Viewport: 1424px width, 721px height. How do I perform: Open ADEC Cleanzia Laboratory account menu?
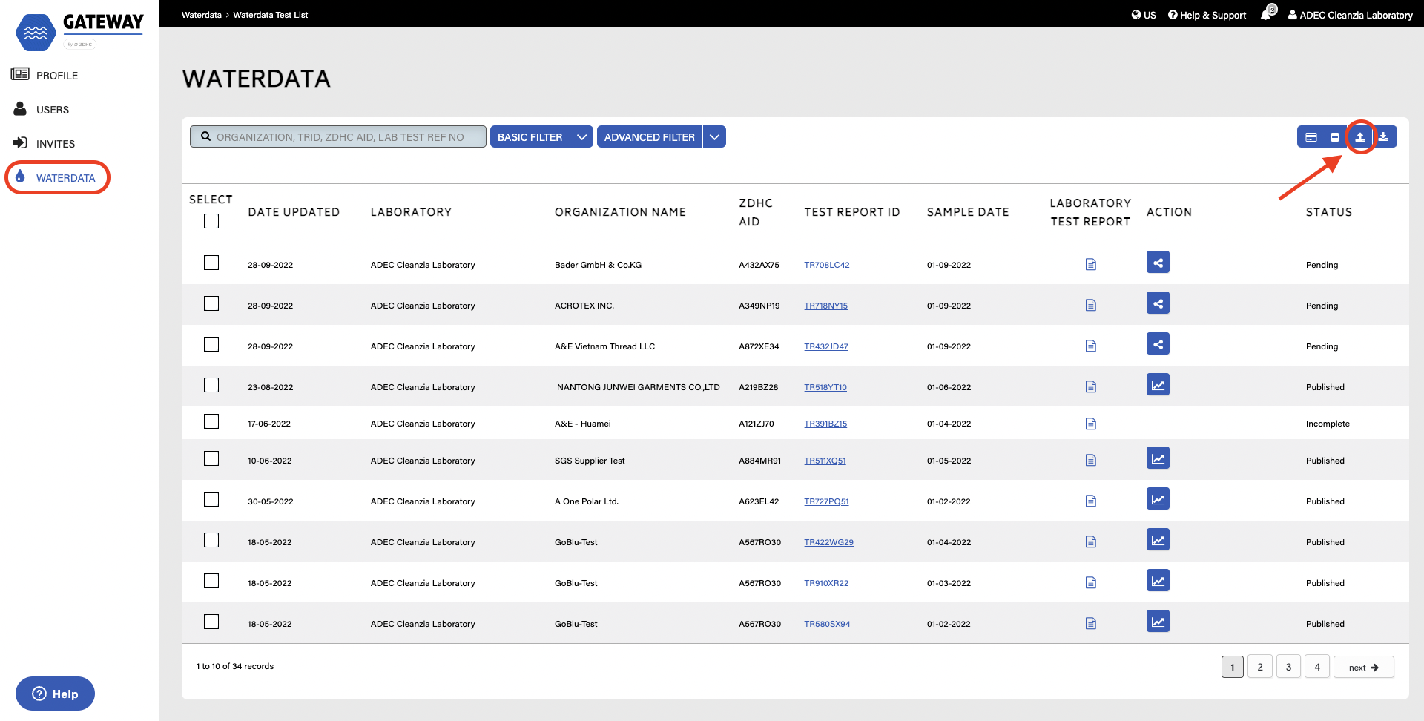[x=1351, y=15]
